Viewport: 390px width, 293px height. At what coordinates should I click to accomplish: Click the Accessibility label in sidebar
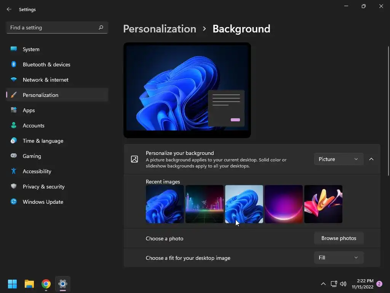pyautogui.click(x=37, y=171)
